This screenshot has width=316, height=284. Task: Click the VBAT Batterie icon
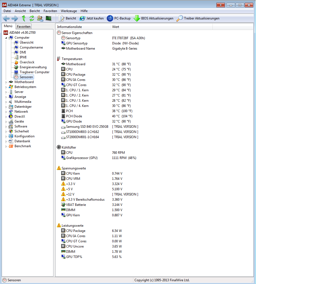pyautogui.click(x=63, y=205)
